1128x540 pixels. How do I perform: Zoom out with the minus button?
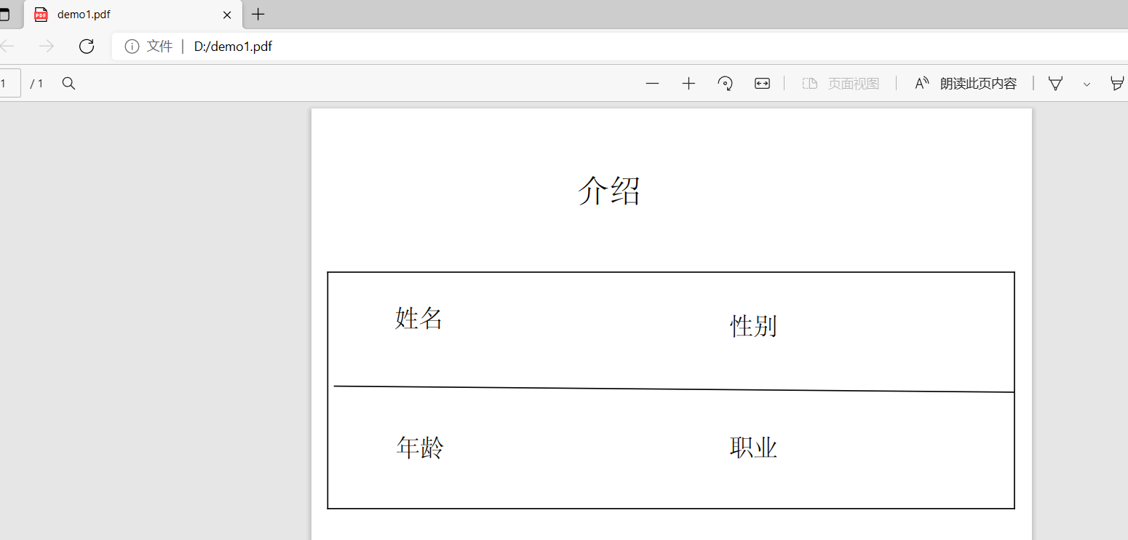(x=652, y=84)
